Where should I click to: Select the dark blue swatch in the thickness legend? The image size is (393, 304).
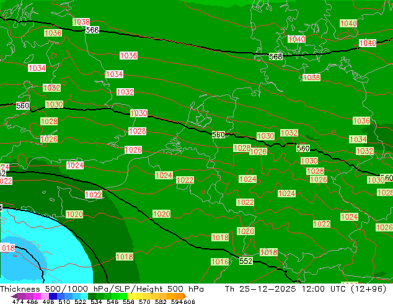53,296
